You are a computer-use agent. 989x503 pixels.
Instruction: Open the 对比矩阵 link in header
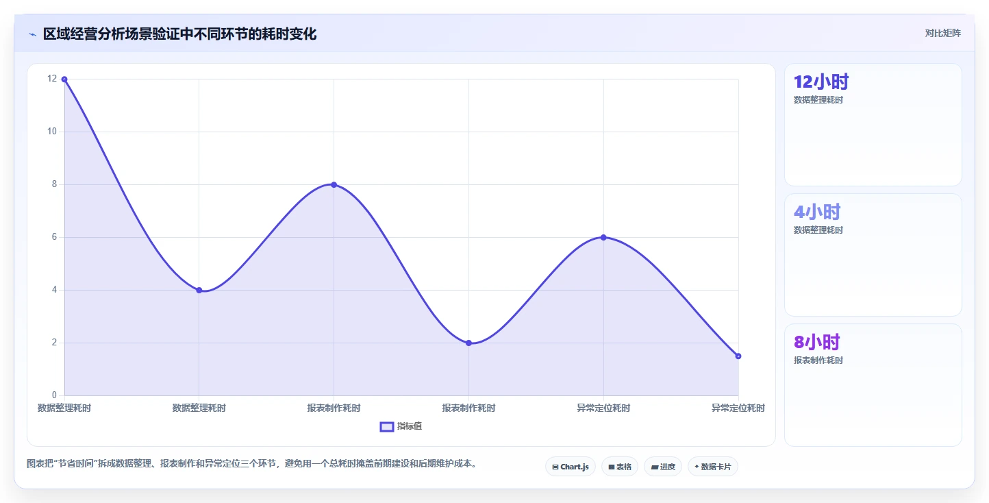pyautogui.click(x=943, y=34)
